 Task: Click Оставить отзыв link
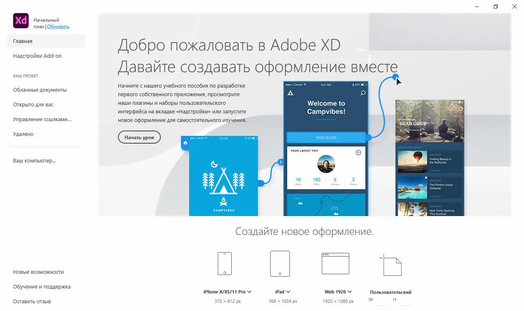(32, 302)
